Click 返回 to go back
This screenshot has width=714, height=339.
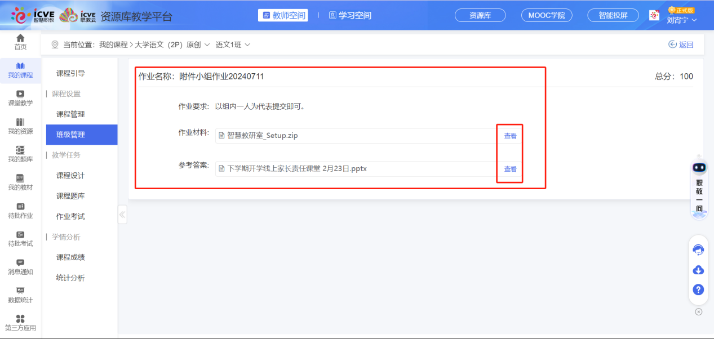click(x=681, y=43)
